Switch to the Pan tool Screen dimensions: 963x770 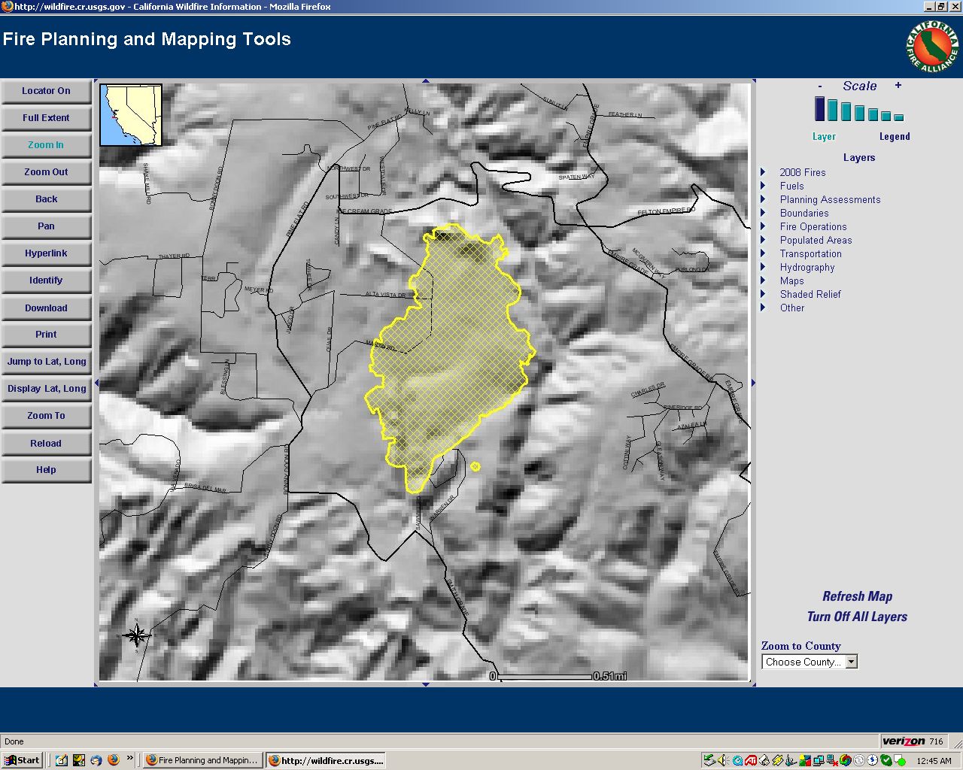point(46,226)
